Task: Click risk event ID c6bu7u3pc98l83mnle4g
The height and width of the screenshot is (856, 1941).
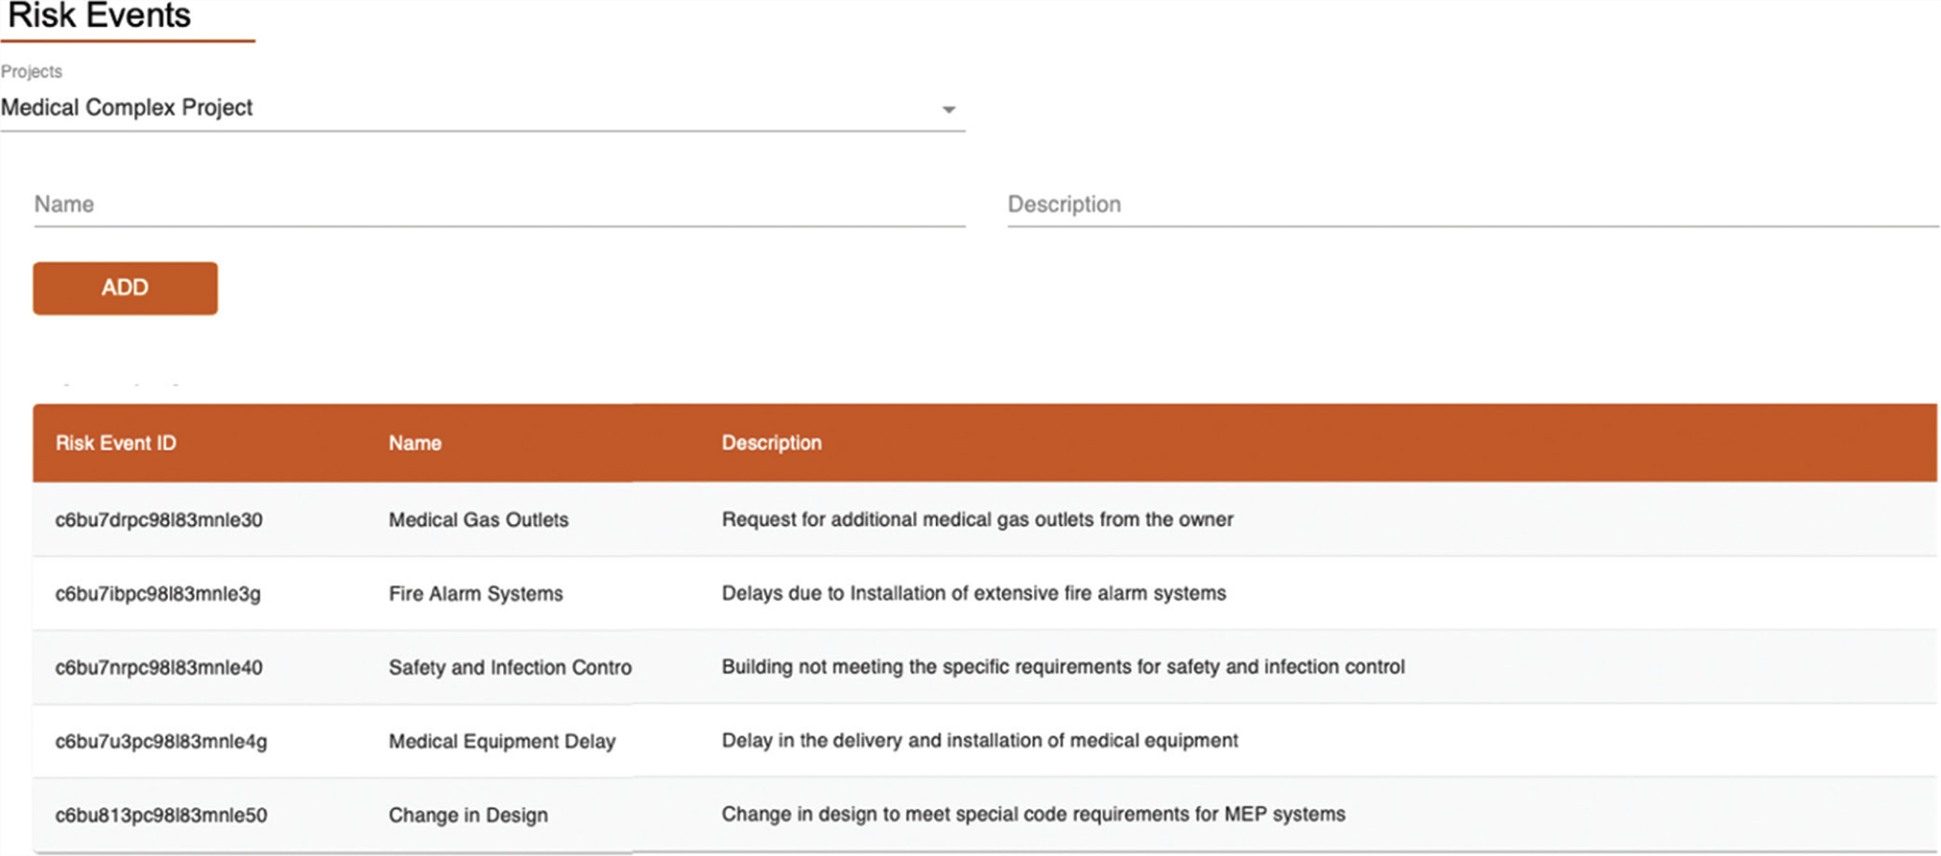Action: 160,742
